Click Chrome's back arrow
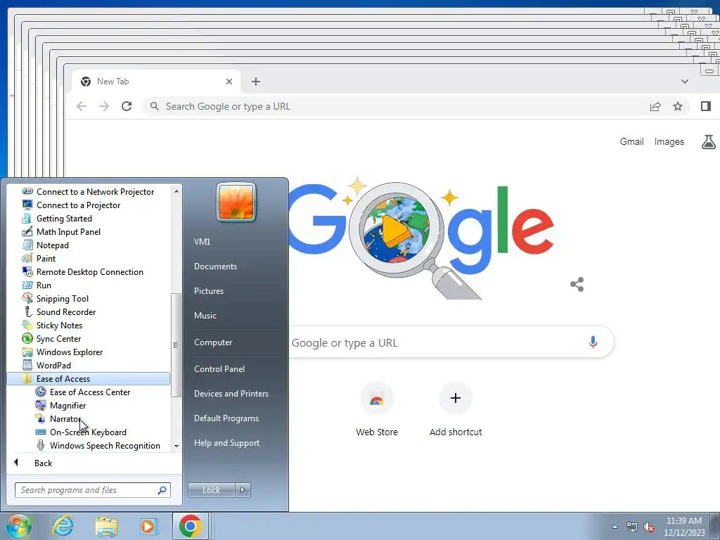Viewport: 720px width, 540px height. (82, 107)
